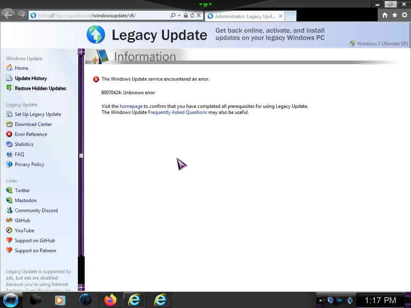The image size is (411, 308).
Task: Click the heart icon beside Support on GitHub
Action: (x=9, y=240)
